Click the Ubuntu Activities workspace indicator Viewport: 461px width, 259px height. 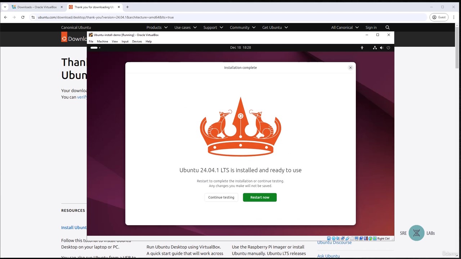[x=95, y=47]
